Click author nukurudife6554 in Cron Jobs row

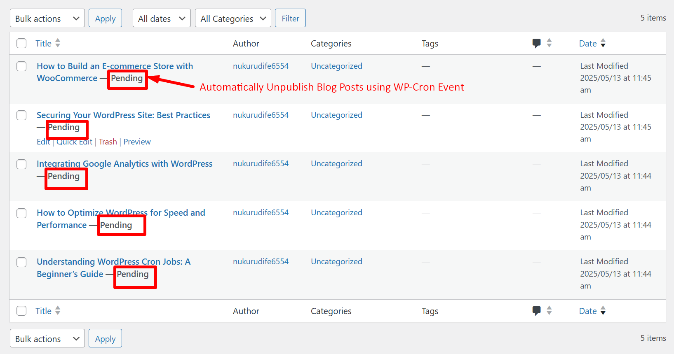click(261, 261)
